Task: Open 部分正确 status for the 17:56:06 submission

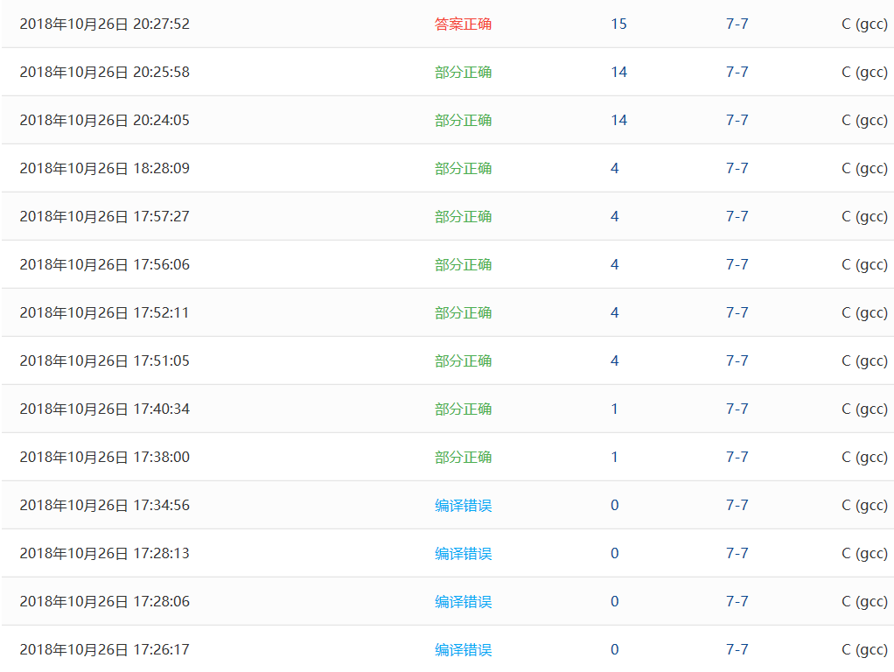Action: click(463, 265)
